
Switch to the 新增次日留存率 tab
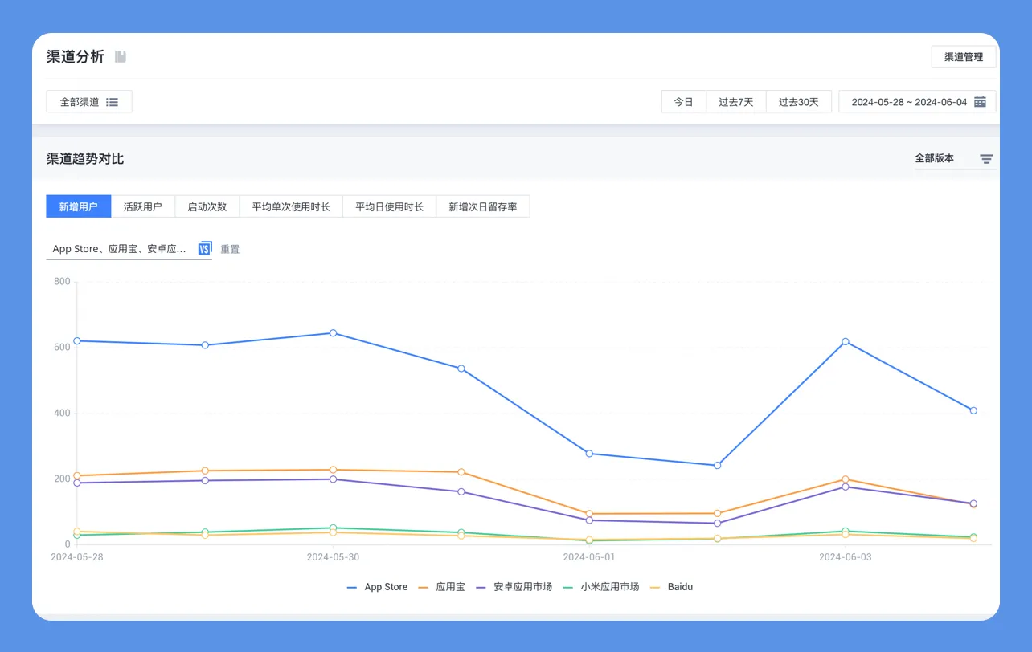[483, 206]
